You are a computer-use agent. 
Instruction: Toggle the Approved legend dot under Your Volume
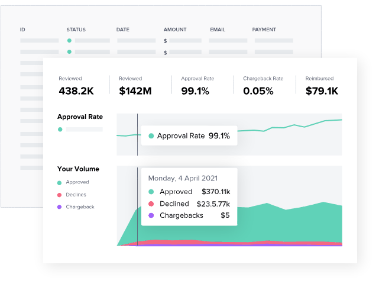coord(59,183)
